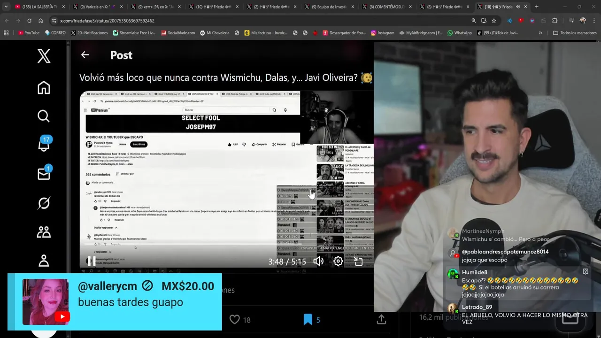The image size is (601, 338).
Task: Open Socialblade.com bookmark
Action: (x=178, y=33)
